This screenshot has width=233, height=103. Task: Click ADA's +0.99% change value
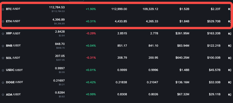[91, 94]
